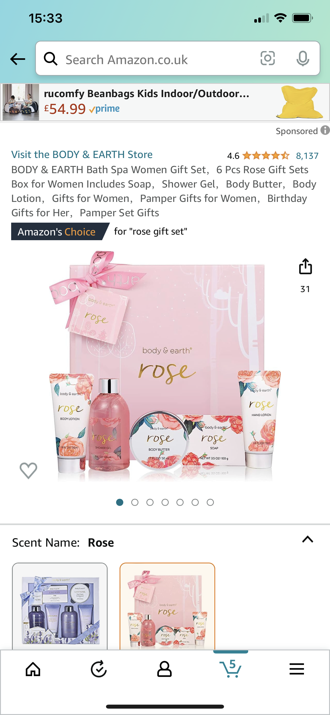Tap the Sponsored info icon

tap(325, 130)
